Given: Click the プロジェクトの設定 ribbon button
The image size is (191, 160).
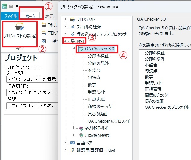Looking at the screenshot, I should [x=20, y=30].
